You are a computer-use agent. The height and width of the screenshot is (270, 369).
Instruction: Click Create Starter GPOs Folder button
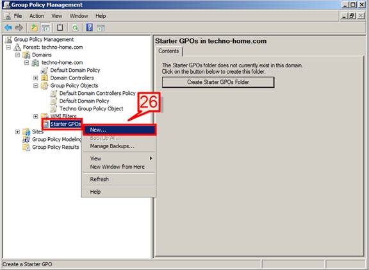[218, 82]
